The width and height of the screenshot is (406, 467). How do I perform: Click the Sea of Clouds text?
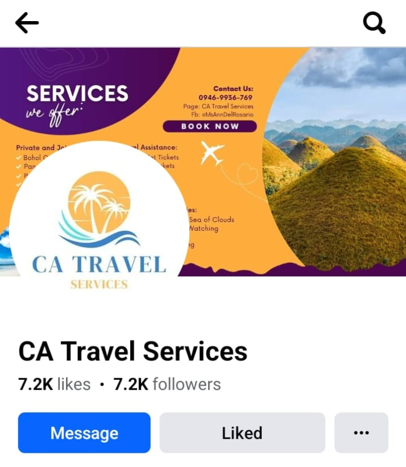(x=212, y=219)
